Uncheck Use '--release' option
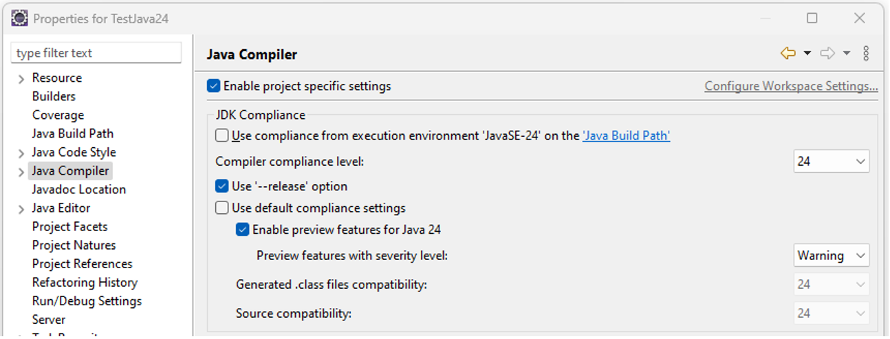The width and height of the screenshot is (890, 339). [222, 186]
